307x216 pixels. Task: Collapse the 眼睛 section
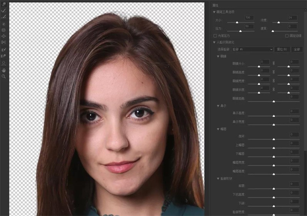pos(218,56)
